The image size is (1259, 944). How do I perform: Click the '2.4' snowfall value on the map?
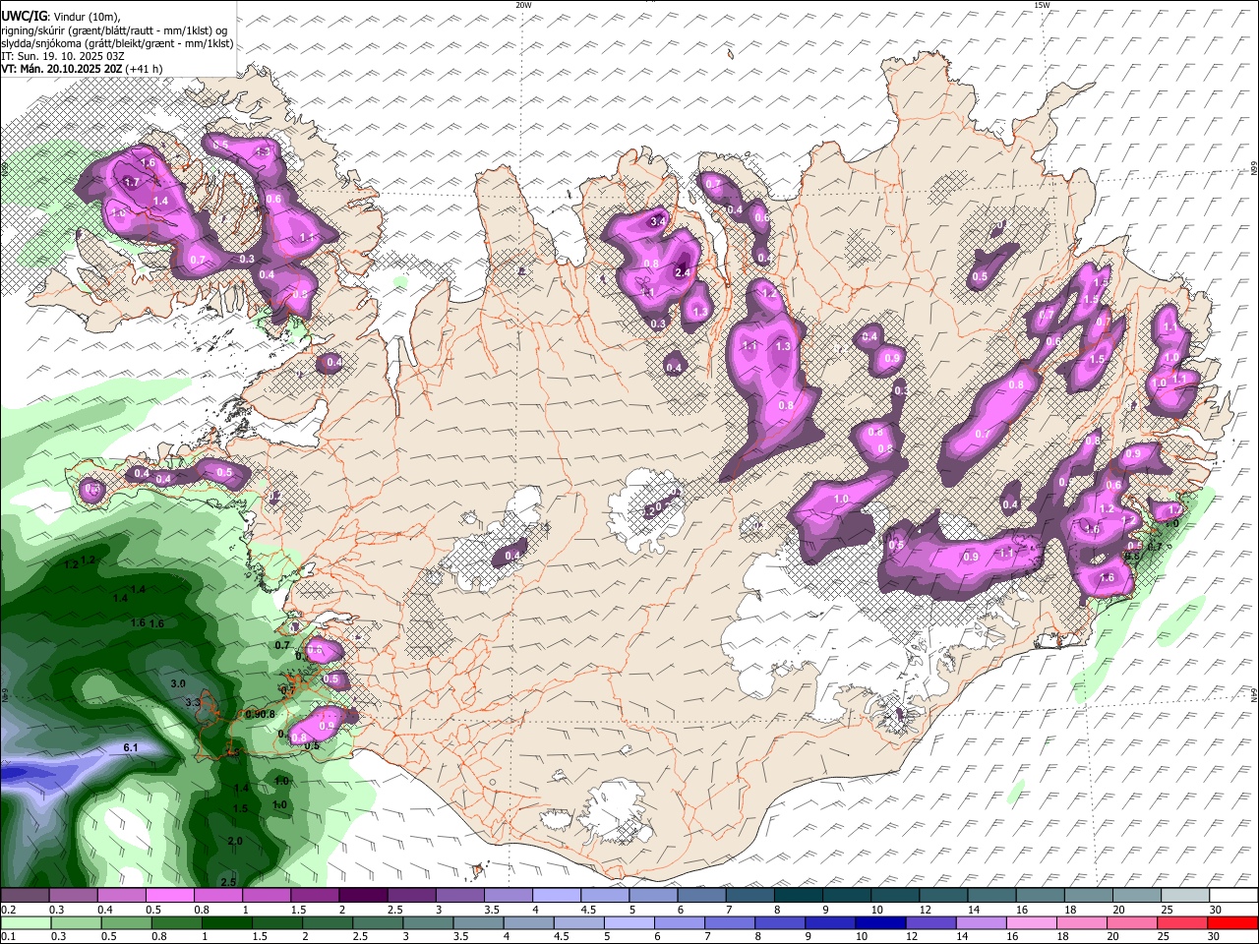(683, 272)
